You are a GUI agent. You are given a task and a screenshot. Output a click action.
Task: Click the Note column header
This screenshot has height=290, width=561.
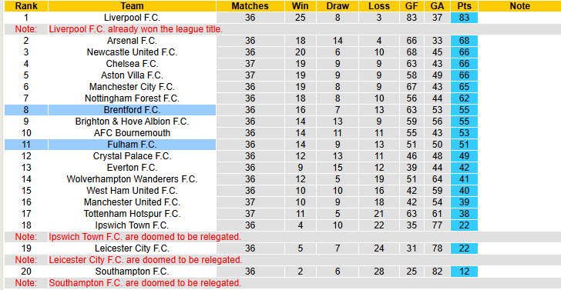click(x=520, y=6)
